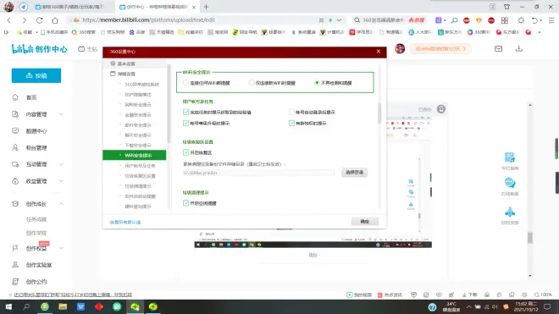
Task: Select 用户帐号及任务 in settings tree
Action: pos(140,165)
